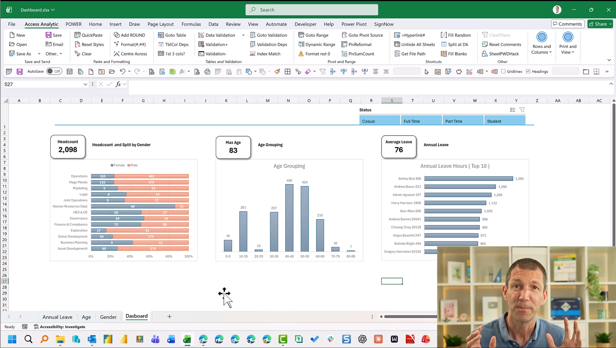Image resolution: width=616 pixels, height=348 pixels.
Task: Click the Fill Blanks icon
Action: coord(444,54)
